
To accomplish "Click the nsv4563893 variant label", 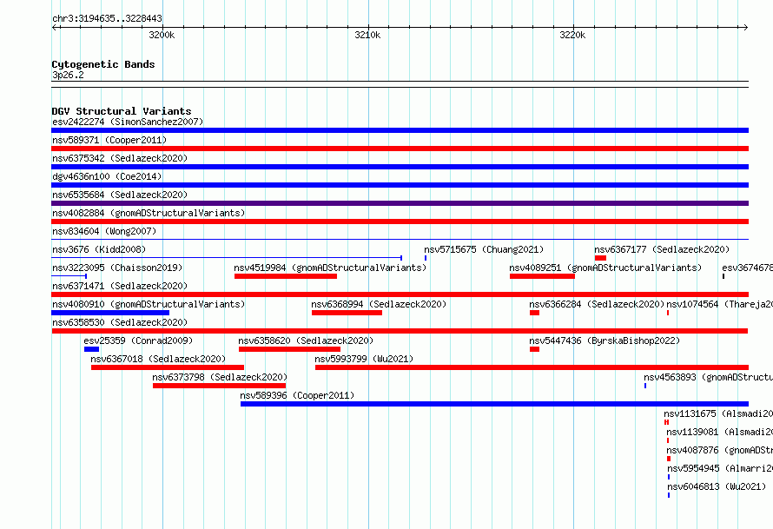I will [709, 377].
